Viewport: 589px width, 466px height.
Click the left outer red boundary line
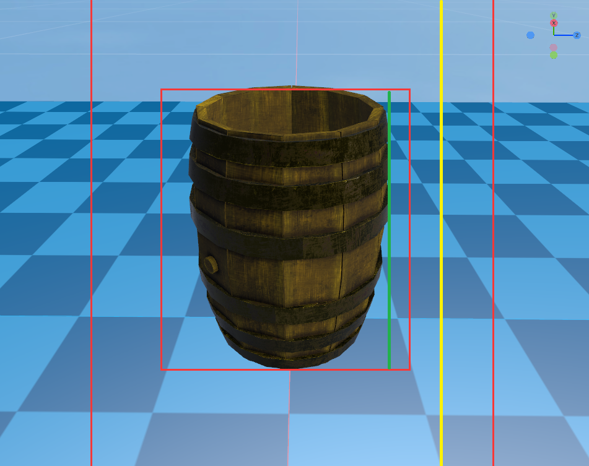(91, 248)
